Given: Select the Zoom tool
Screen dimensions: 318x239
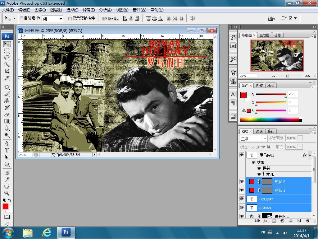Looking at the screenshot, I should (x=7, y=193).
